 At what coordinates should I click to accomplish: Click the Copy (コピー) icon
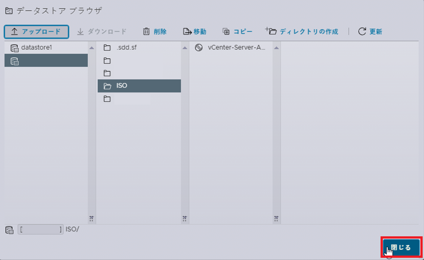coord(226,32)
